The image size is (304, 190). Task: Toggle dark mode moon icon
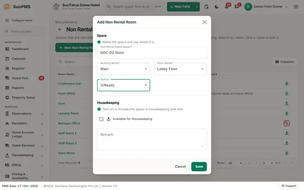click(216, 7)
